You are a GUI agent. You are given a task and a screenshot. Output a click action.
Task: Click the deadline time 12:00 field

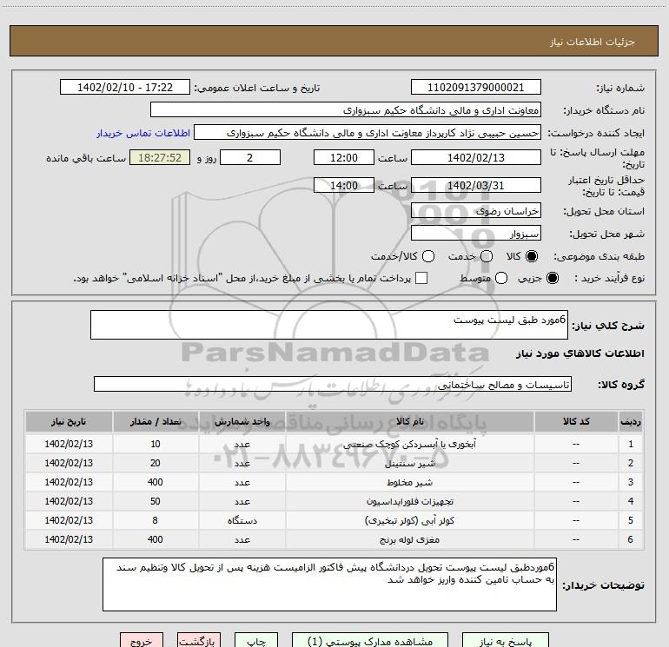344,157
